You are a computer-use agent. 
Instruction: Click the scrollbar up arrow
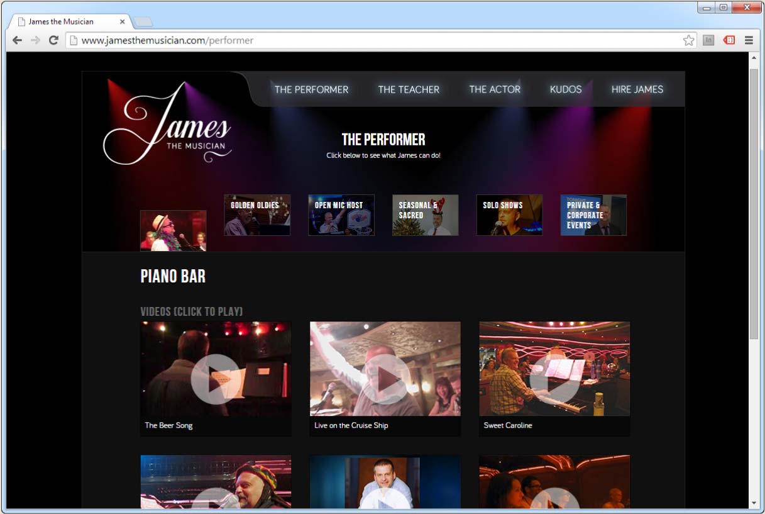click(x=754, y=58)
